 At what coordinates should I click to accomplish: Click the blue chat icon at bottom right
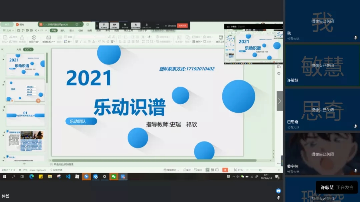click(x=278, y=191)
